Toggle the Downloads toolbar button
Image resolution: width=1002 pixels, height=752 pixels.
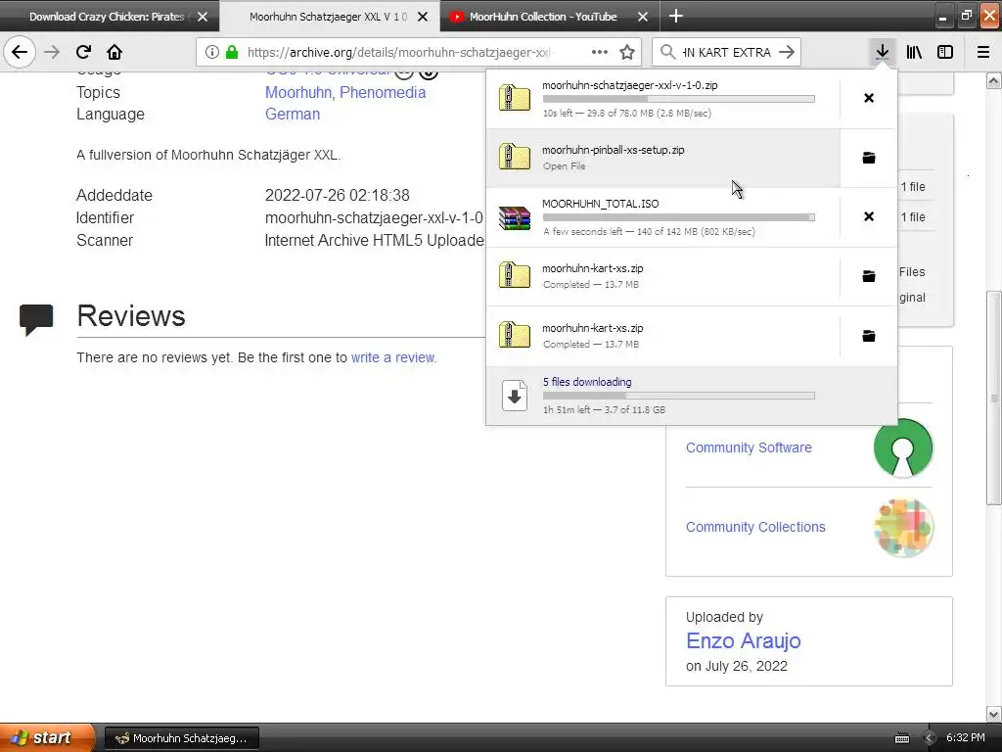(x=882, y=52)
